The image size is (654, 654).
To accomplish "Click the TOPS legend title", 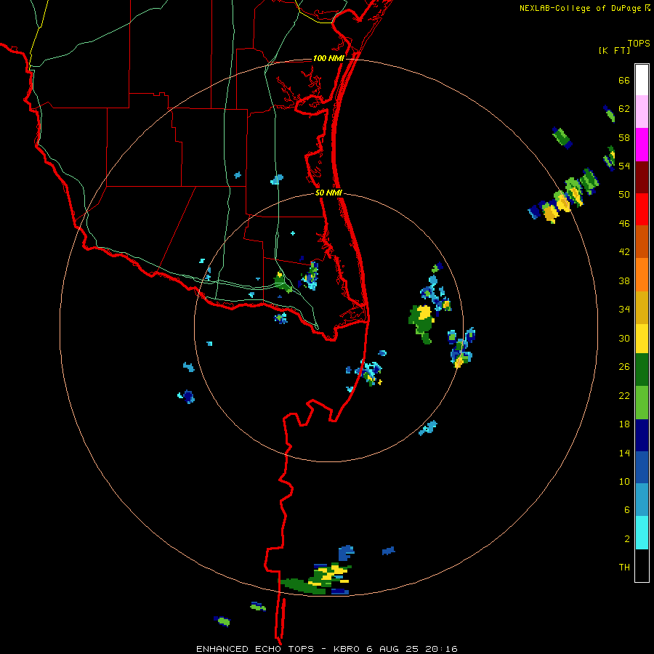I will pos(639,44).
